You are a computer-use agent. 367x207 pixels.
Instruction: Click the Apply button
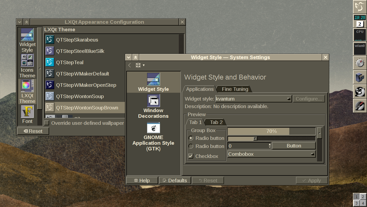[x=312, y=180]
